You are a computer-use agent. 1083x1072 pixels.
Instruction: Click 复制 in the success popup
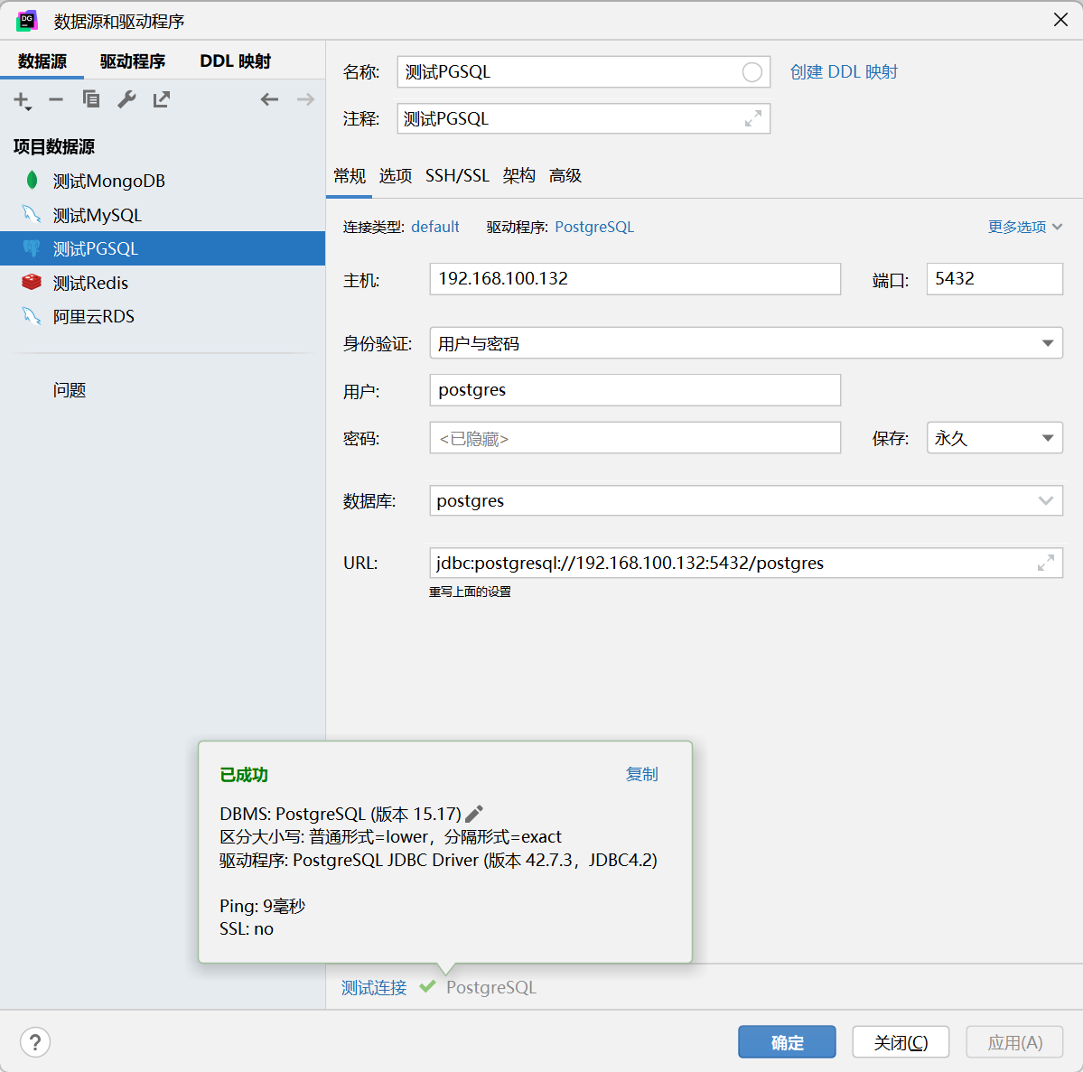pos(641,774)
